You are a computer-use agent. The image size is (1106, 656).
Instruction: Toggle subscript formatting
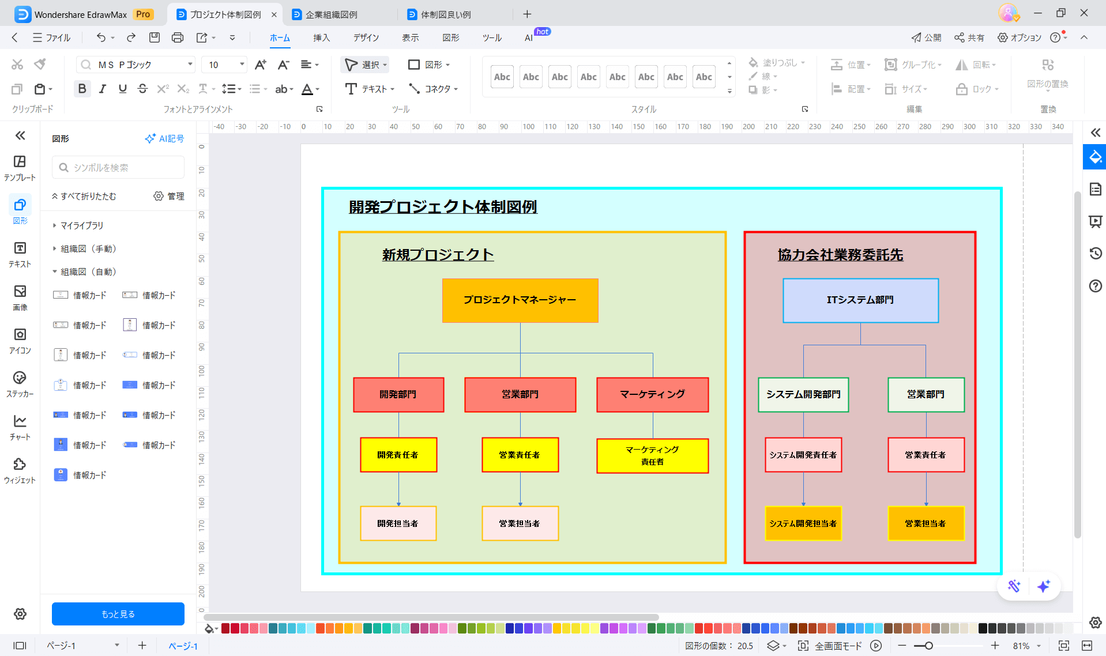coord(183,89)
